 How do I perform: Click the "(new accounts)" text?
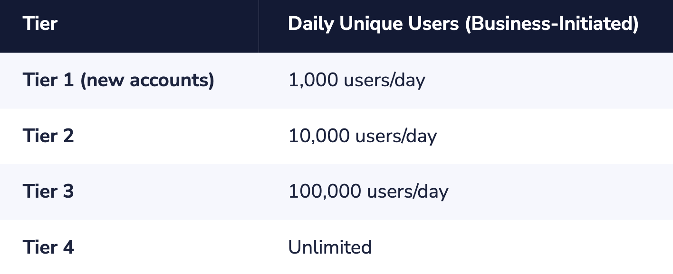147,81
